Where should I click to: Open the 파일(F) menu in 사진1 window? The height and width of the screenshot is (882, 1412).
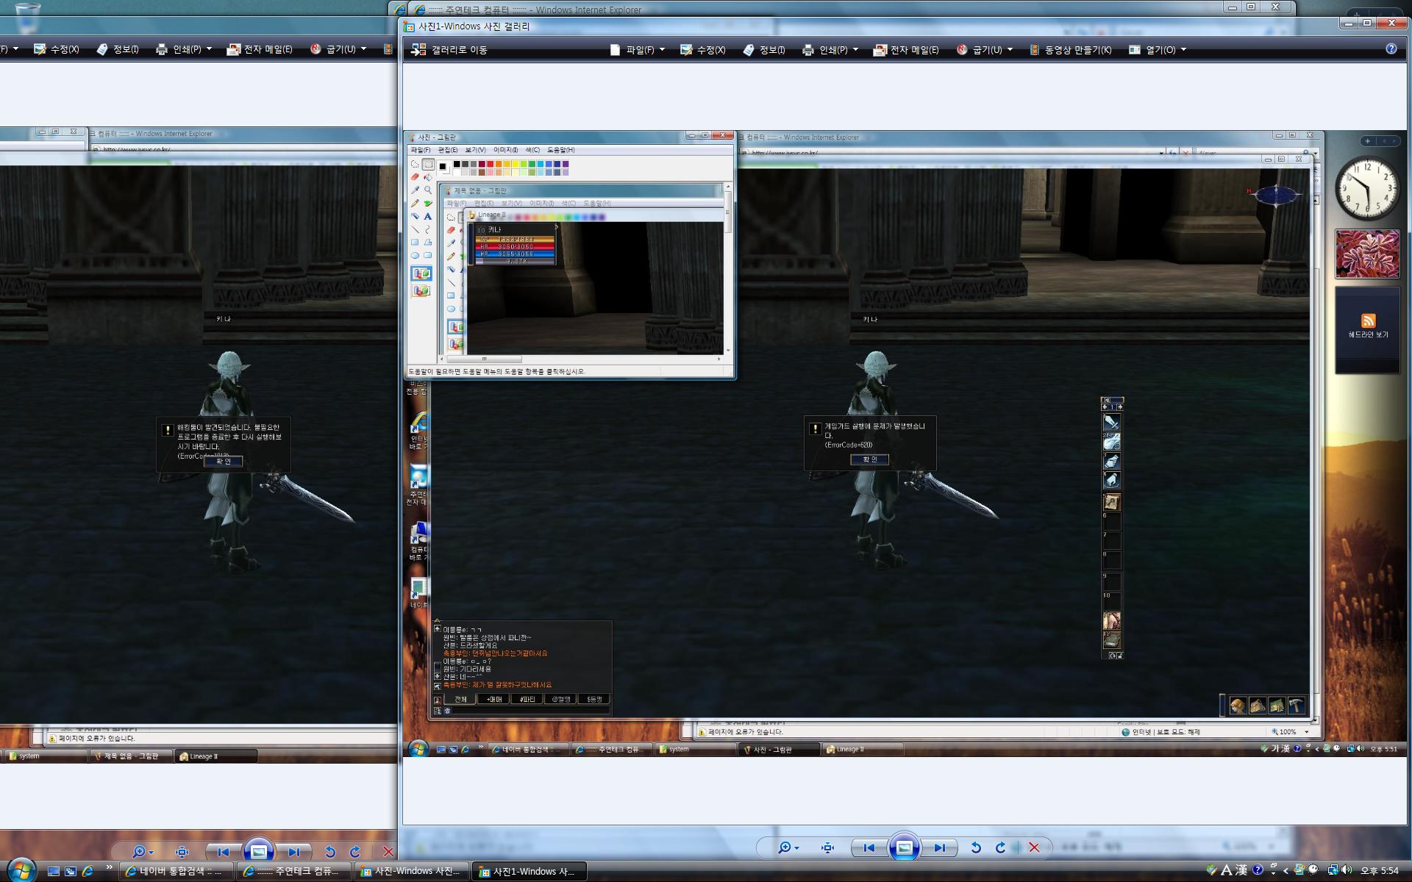coord(637,50)
